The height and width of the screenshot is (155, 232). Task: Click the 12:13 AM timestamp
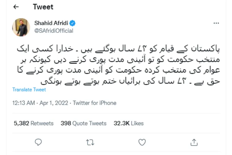(x=23, y=103)
